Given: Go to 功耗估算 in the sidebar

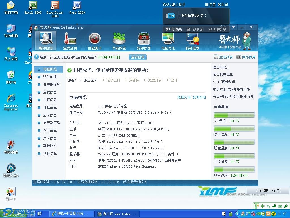Looking at the screenshot, I should coord(50,154).
